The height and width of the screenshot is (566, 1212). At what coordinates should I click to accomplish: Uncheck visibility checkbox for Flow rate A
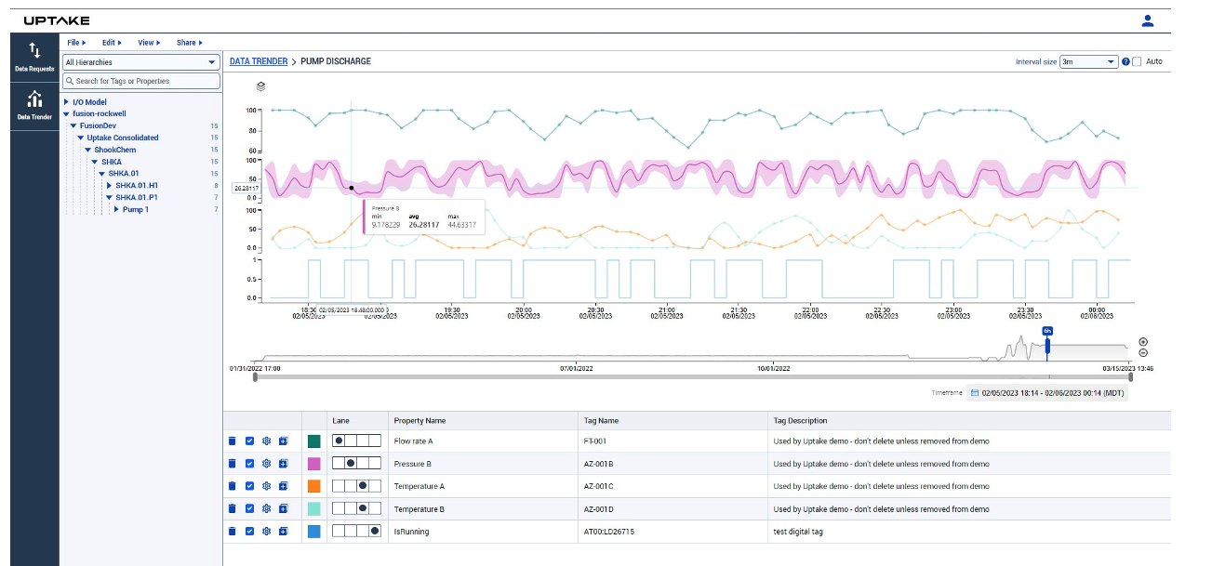(249, 441)
